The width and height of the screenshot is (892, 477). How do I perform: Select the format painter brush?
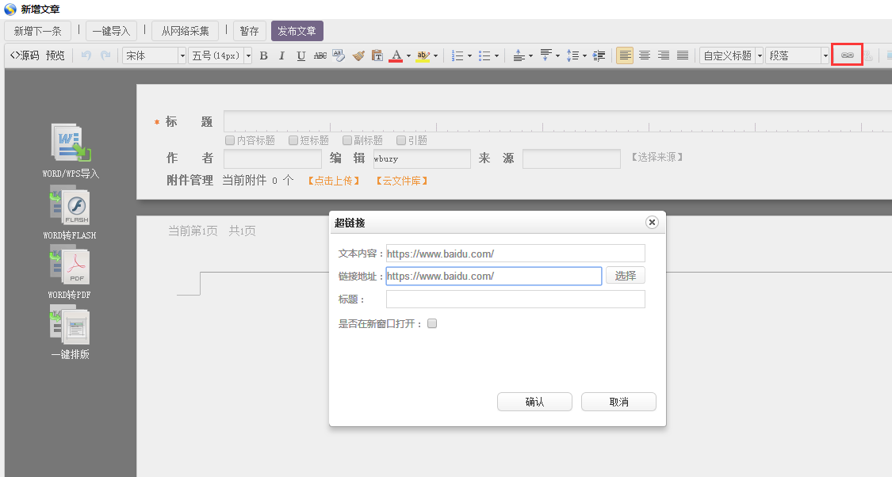358,55
